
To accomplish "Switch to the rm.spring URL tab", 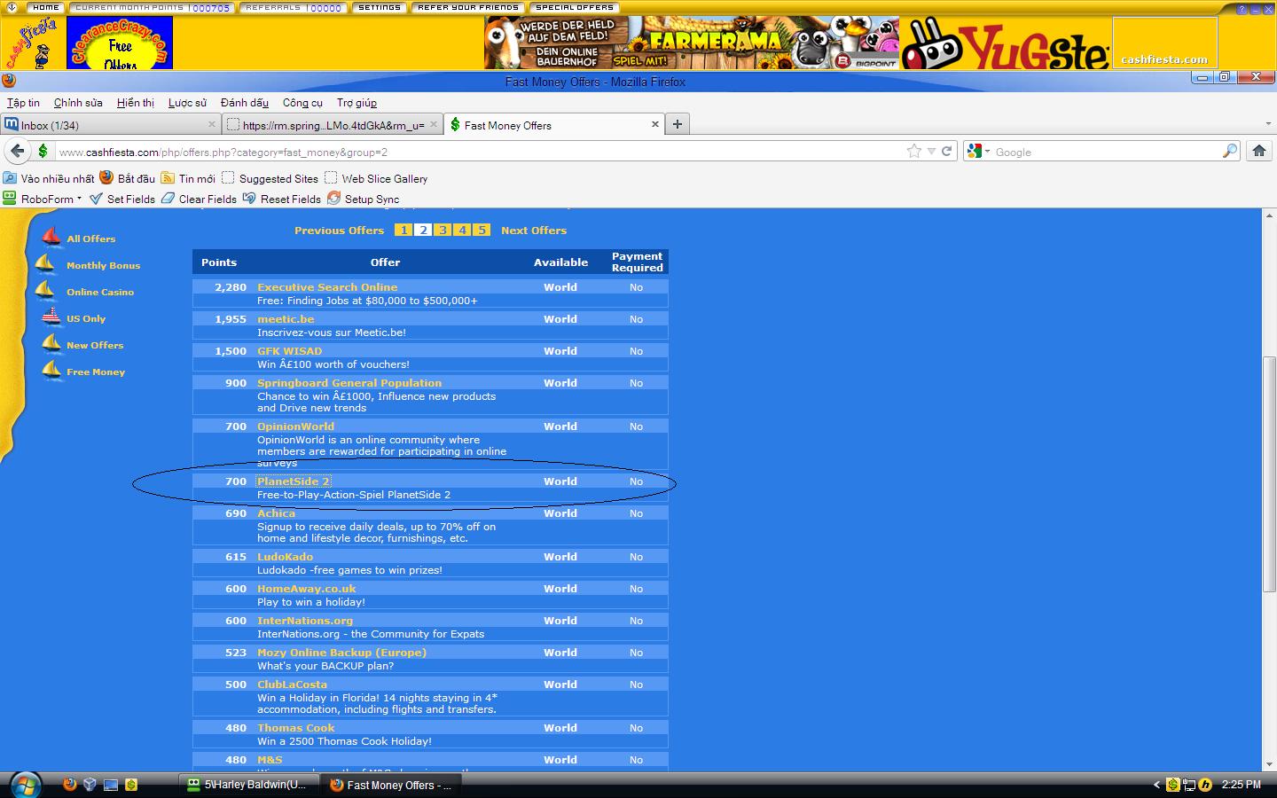I will [332, 125].
